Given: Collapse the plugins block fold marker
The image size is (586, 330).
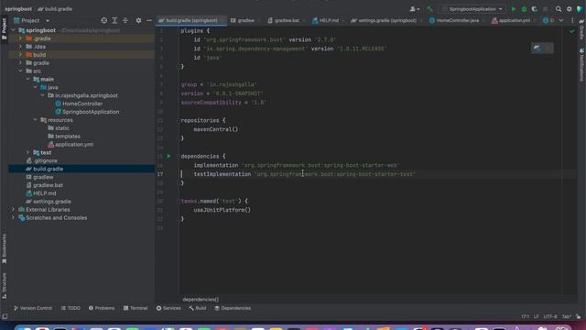Looking at the screenshot, I should click(x=179, y=30).
